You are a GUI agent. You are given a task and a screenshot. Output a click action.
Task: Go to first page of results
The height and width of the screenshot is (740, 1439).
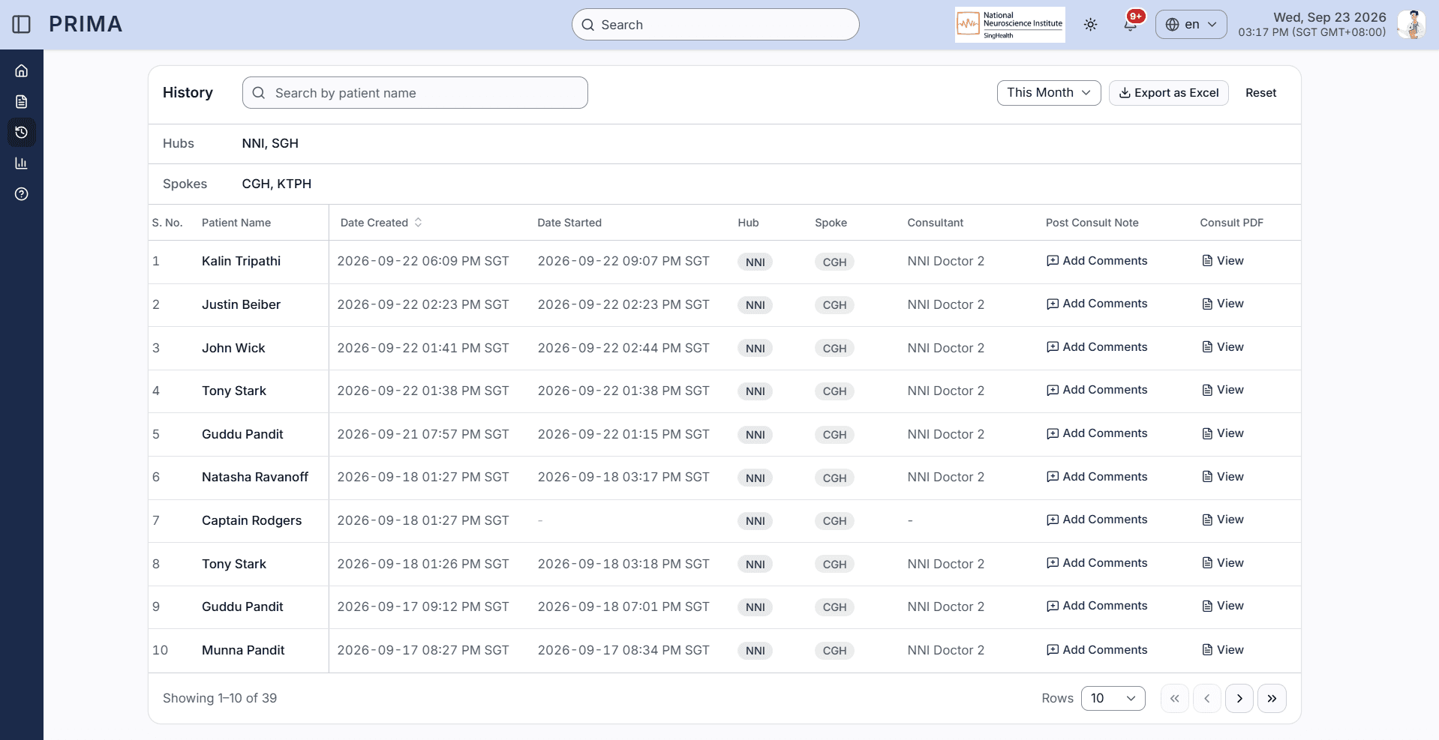click(x=1174, y=698)
